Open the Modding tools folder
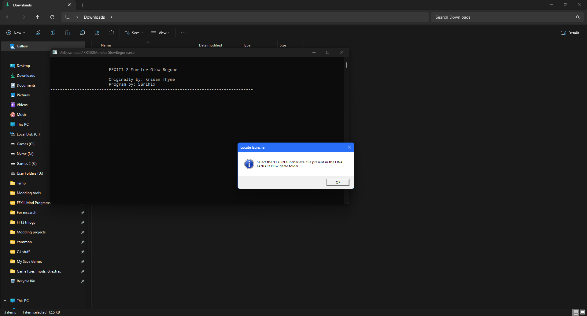 (x=26, y=193)
